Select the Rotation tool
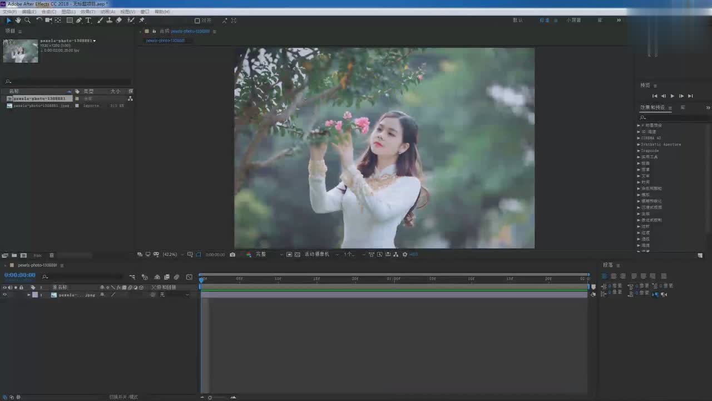The width and height of the screenshot is (712, 401). pos(39,20)
